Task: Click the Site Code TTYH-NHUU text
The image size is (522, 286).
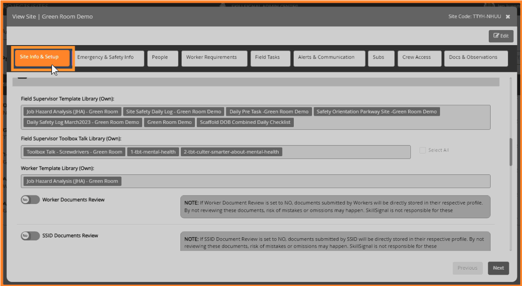Action: click(474, 17)
